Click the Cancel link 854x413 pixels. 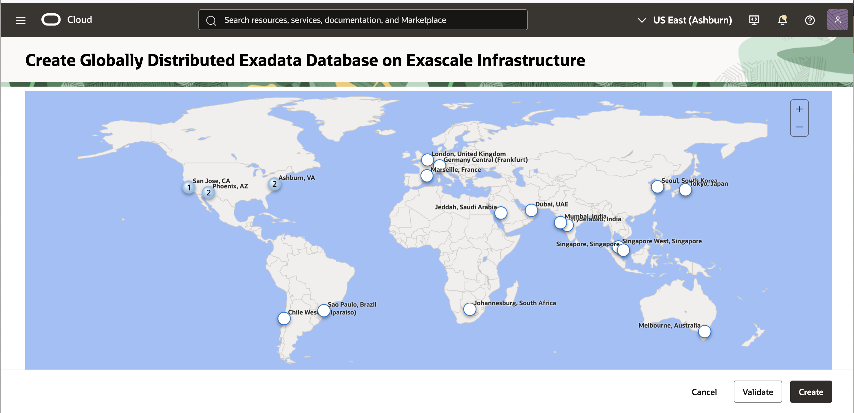[704, 392]
